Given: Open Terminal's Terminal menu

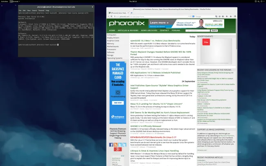Looking at the screenshot, I should [41, 11].
